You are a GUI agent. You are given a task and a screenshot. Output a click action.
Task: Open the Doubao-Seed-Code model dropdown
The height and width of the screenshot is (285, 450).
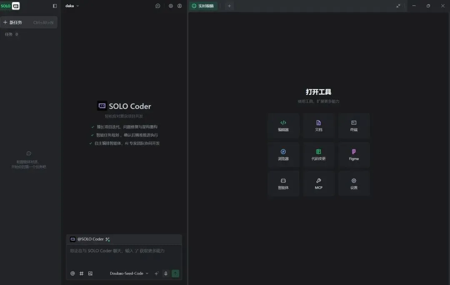tap(129, 273)
